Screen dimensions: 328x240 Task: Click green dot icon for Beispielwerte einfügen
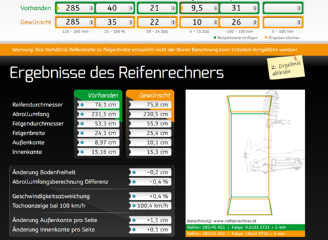tap(215, 37)
